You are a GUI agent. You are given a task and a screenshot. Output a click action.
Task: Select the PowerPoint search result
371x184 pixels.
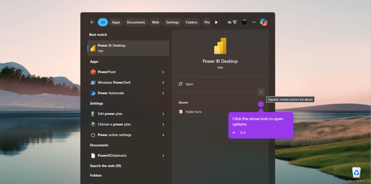[x=128, y=72]
